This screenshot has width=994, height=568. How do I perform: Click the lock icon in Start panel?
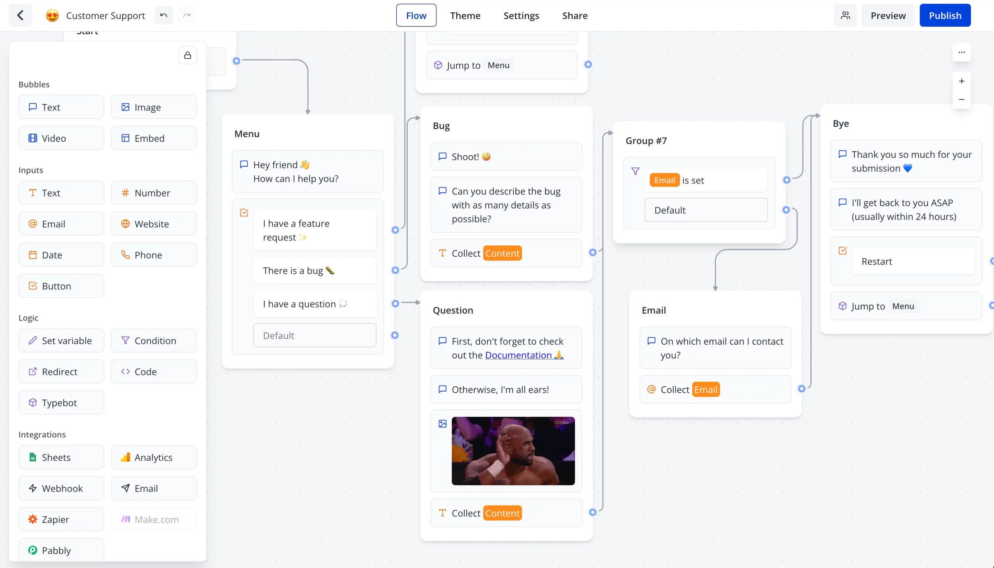point(187,55)
